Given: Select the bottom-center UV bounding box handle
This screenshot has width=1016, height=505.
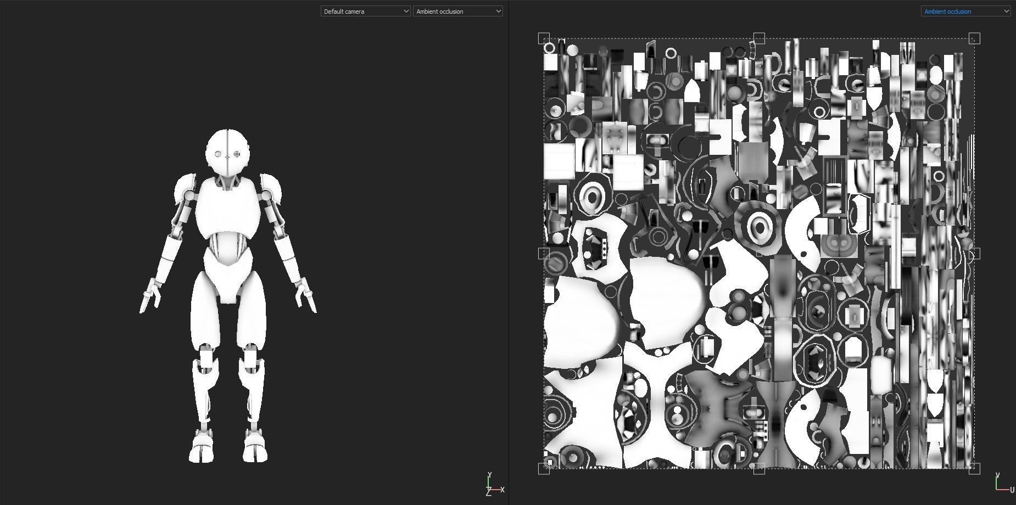Looking at the screenshot, I should click(759, 469).
